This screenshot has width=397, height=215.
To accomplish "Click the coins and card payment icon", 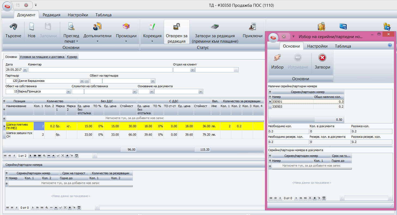I will [387, 26].
